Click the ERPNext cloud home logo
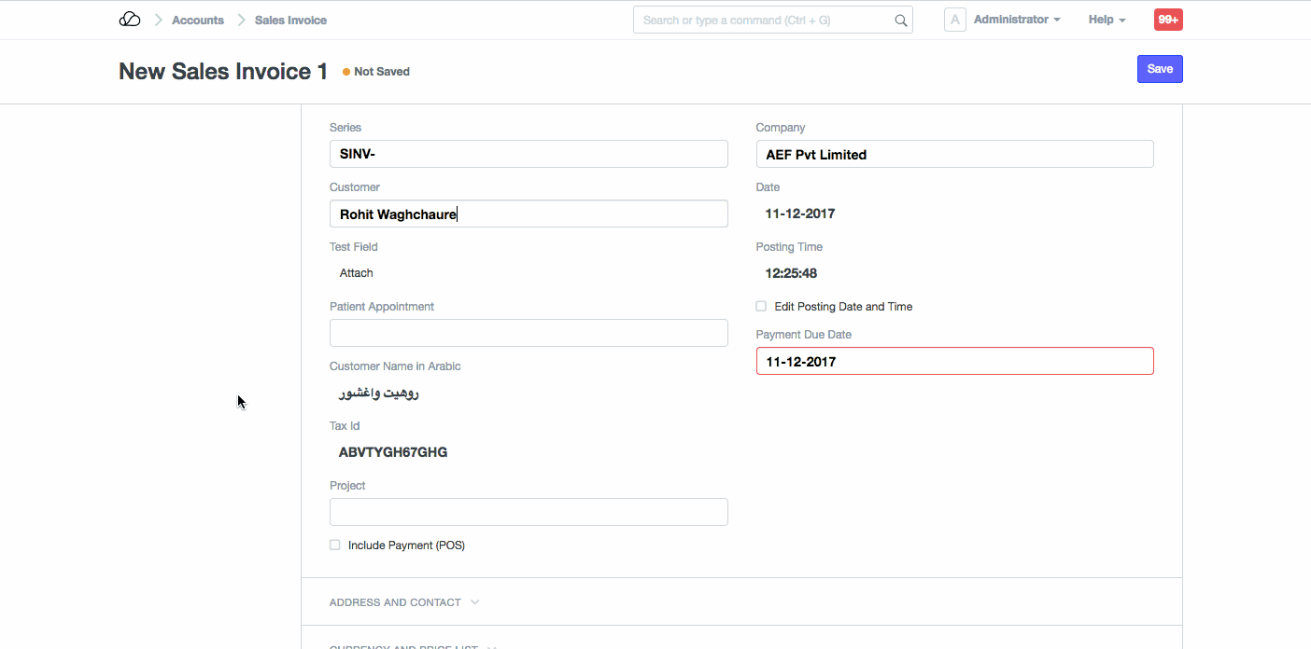The width and height of the screenshot is (1311, 649). click(130, 20)
